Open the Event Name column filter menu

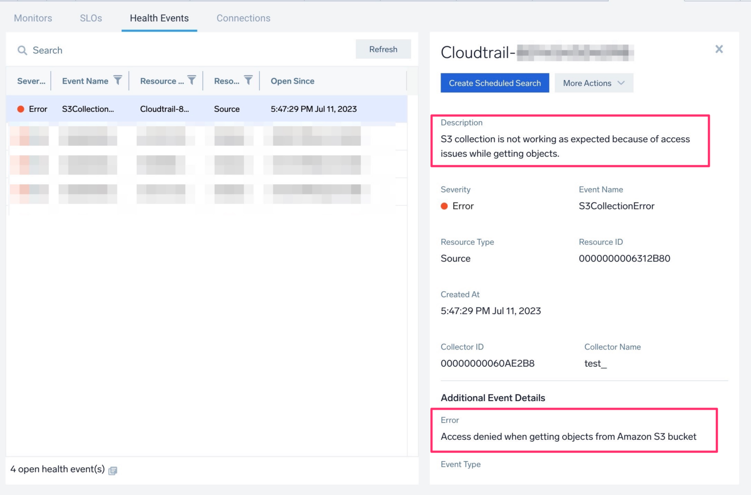point(117,81)
